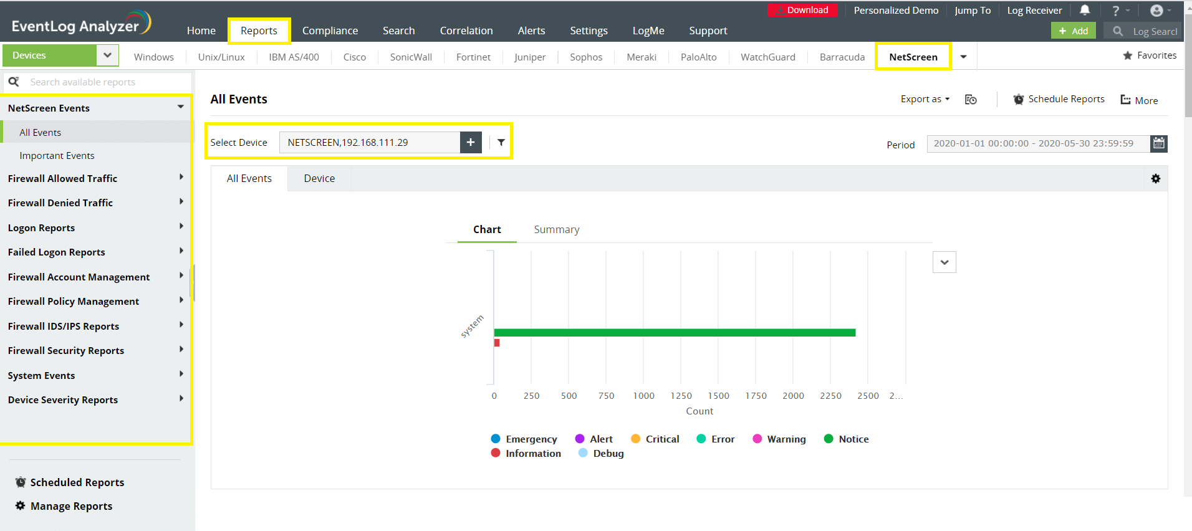This screenshot has height=531, width=1192.
Task: Click the Select Device input field
Action: point(370,142)
